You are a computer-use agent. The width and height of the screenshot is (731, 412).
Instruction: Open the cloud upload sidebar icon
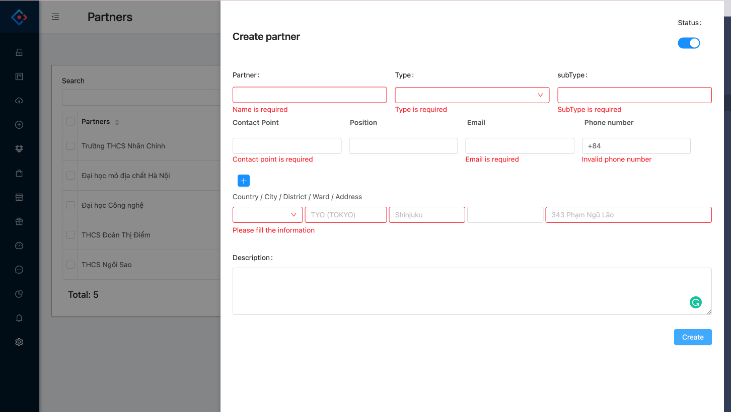click(x=19, y=101)
